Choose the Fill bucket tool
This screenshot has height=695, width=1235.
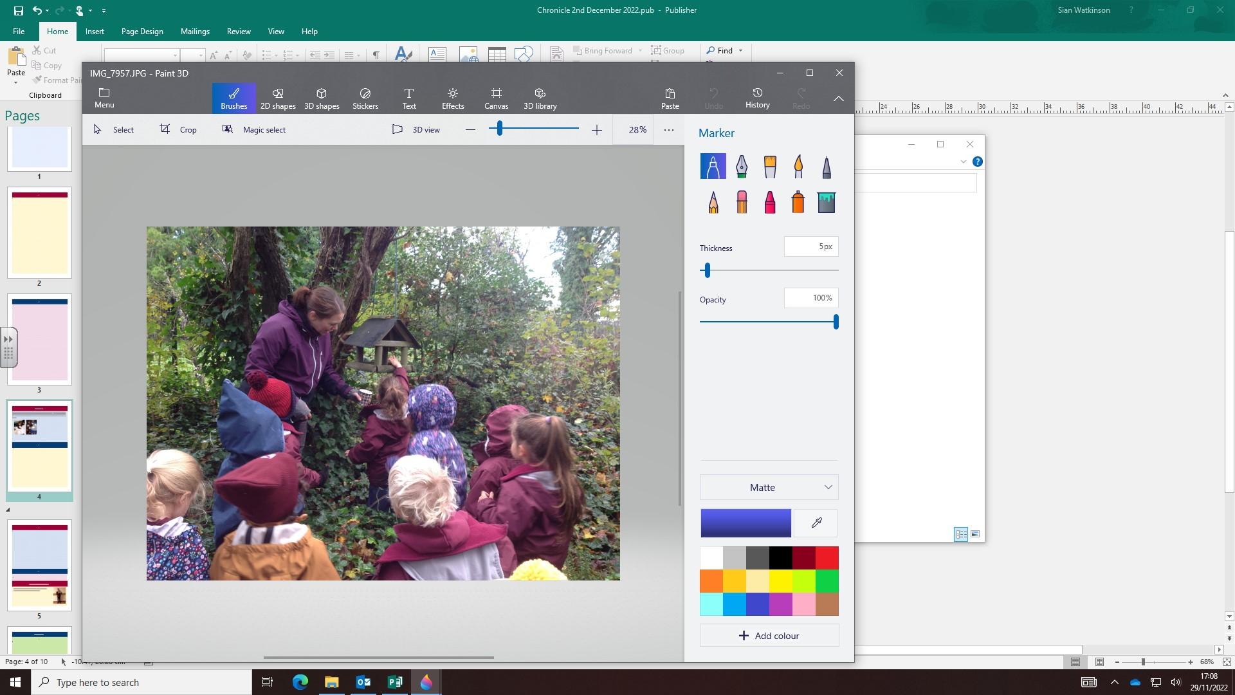coord(827,202)
